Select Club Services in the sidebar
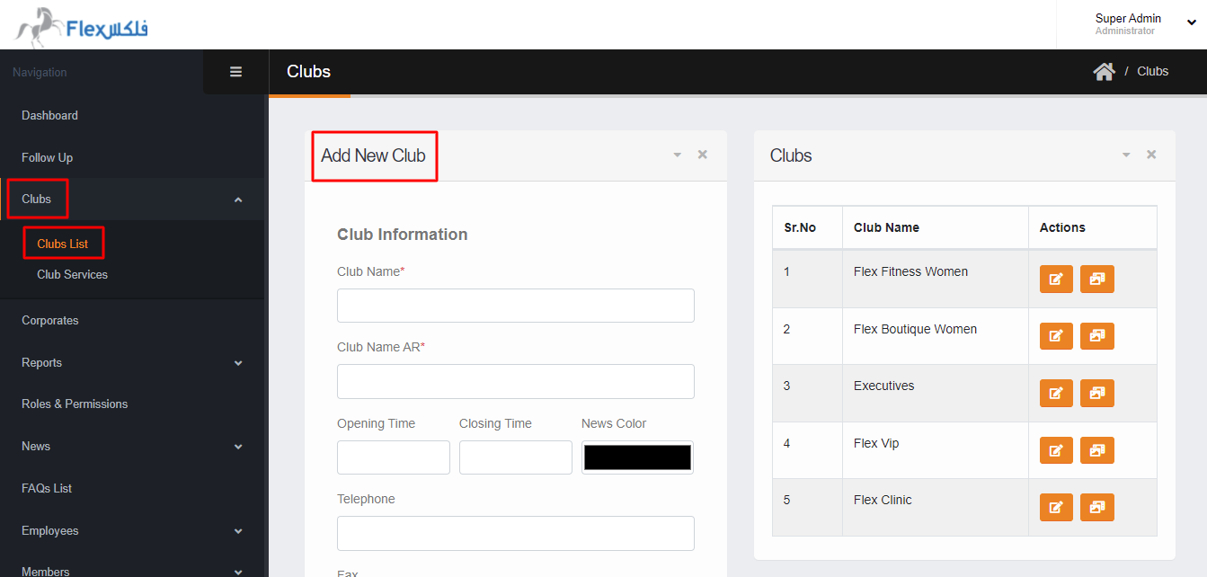This screenshot has height=577, width=1207. (72, 274)
